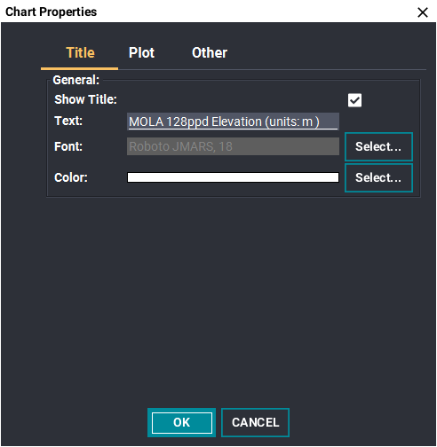Open the color Select... picker button
The image size is (437, 447).
click(x=378, y=178)
